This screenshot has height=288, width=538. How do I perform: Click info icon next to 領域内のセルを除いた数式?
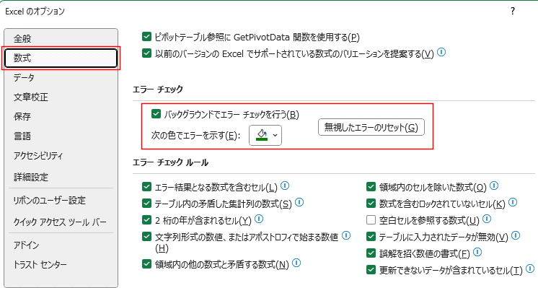(494, 186)
